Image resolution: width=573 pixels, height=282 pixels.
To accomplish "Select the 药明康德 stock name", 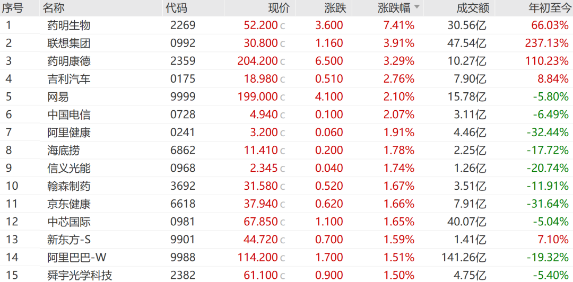I will pos(69,61).
